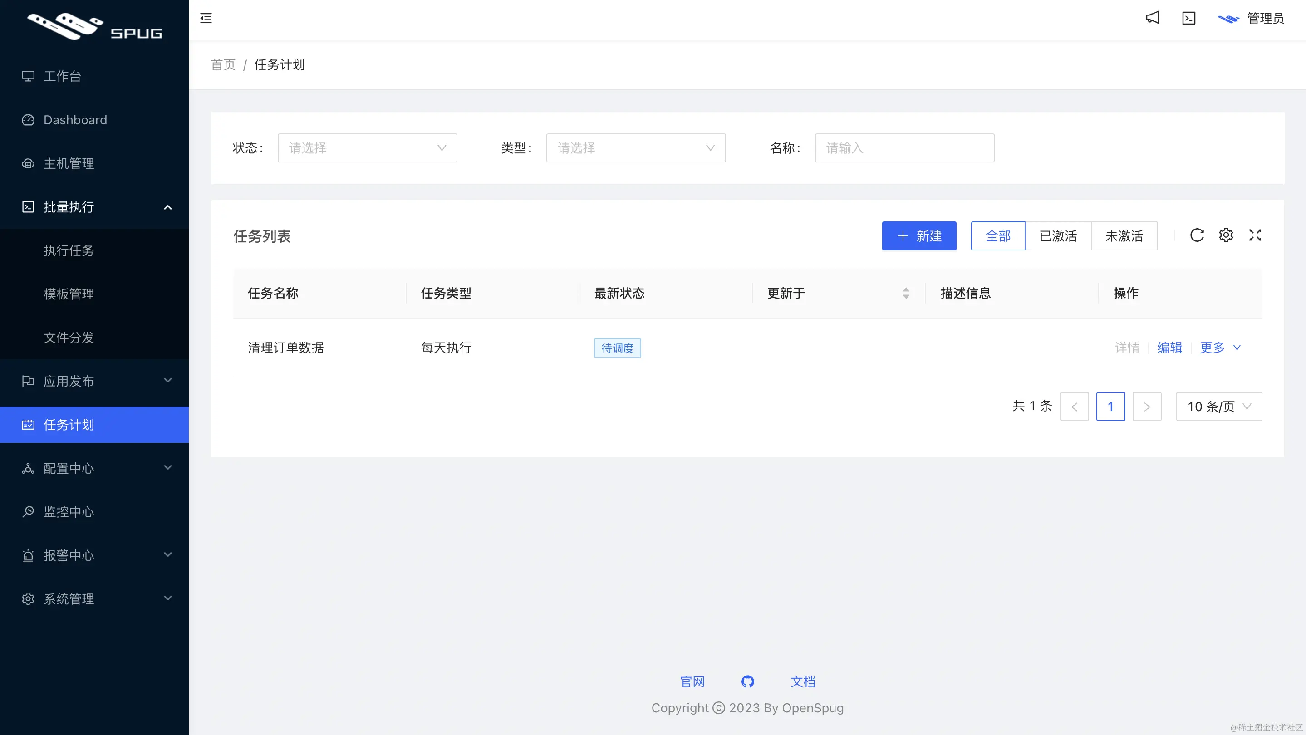Viewport: 1306px width, 735px height.
Task: Open the 状态 select dropdown
Action: tap(367, 148)
